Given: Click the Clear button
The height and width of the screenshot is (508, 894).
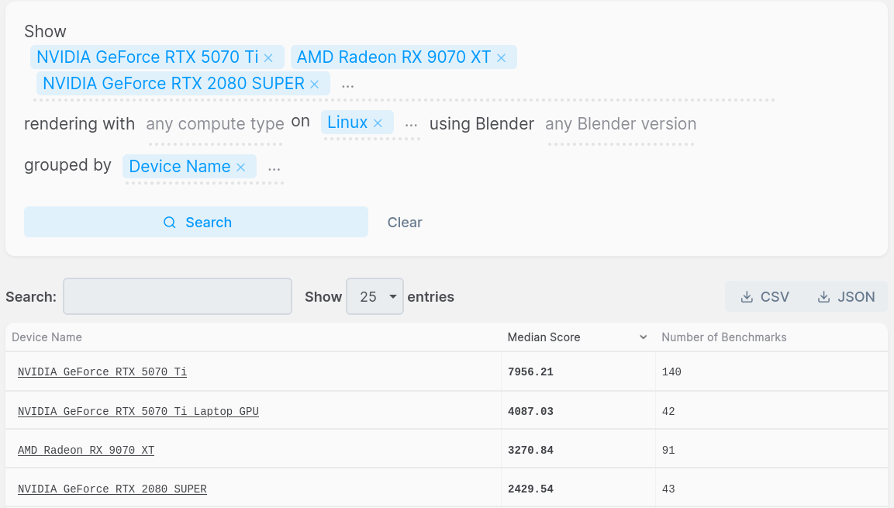Looking at the screenshot, I should (405, 223).
